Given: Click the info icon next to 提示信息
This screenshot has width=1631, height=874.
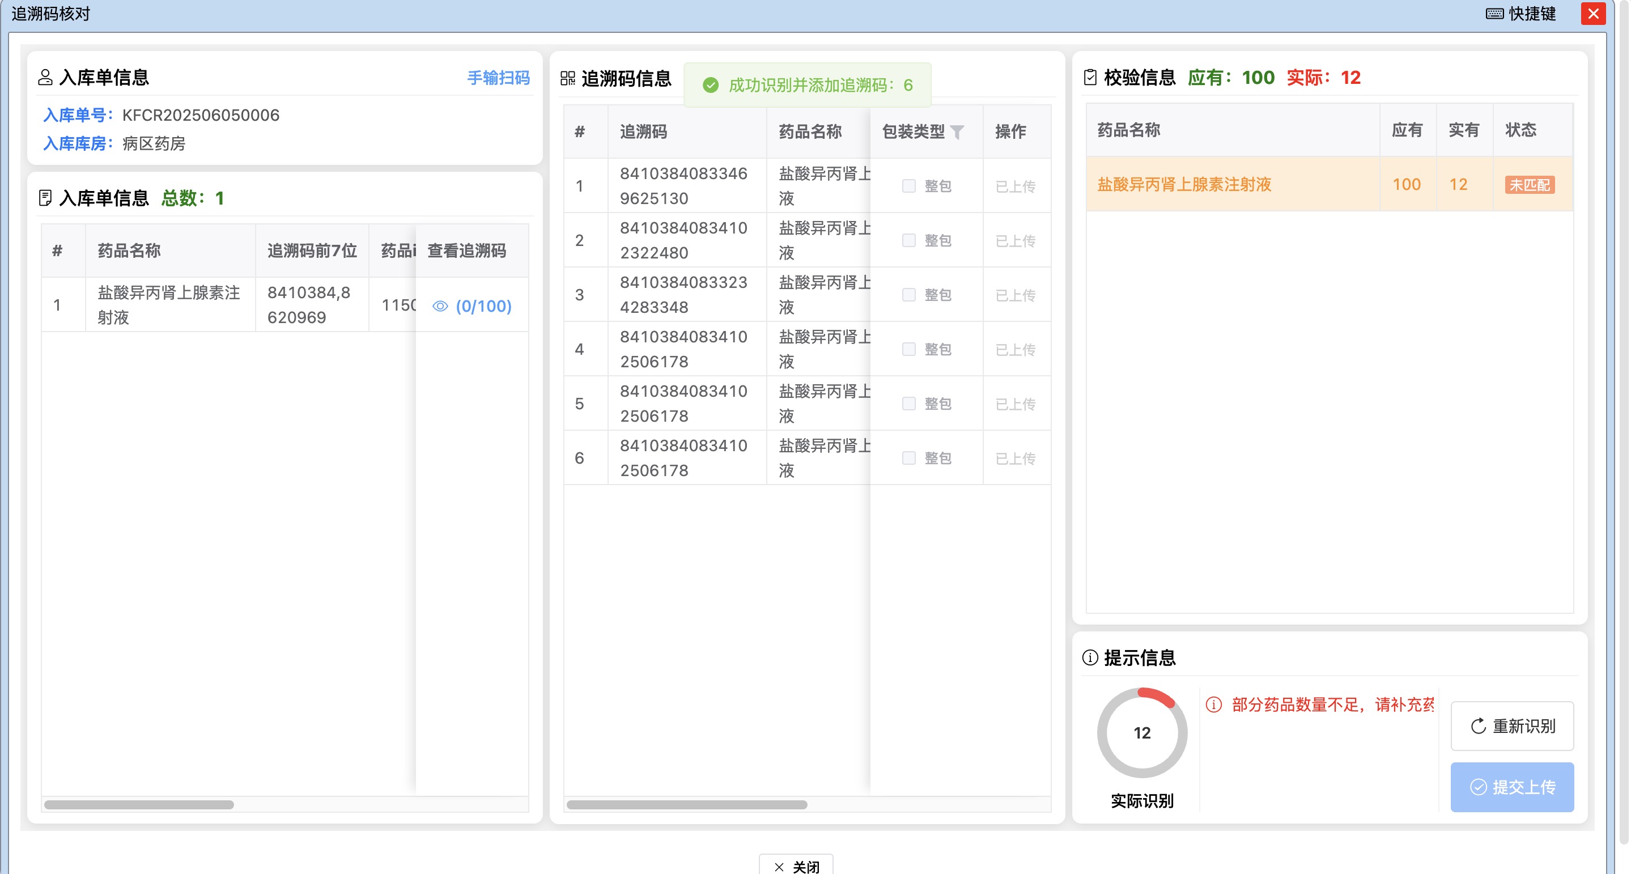Looking at the screenshot, I should tap(1089, 657).
